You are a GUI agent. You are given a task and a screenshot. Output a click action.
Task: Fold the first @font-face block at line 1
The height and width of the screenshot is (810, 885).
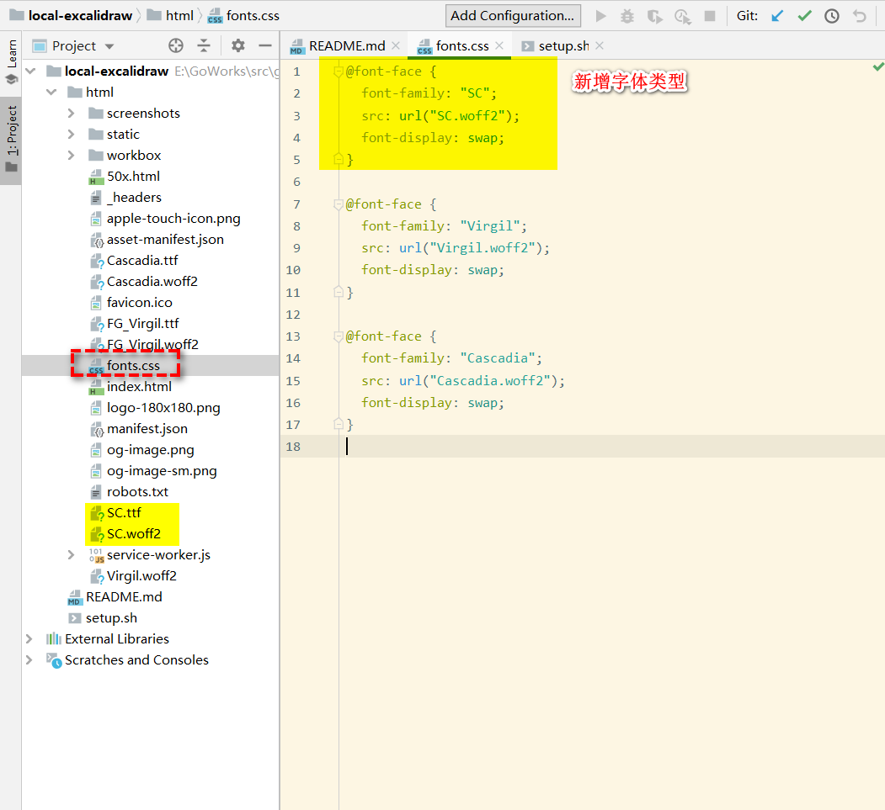point(339,71)
